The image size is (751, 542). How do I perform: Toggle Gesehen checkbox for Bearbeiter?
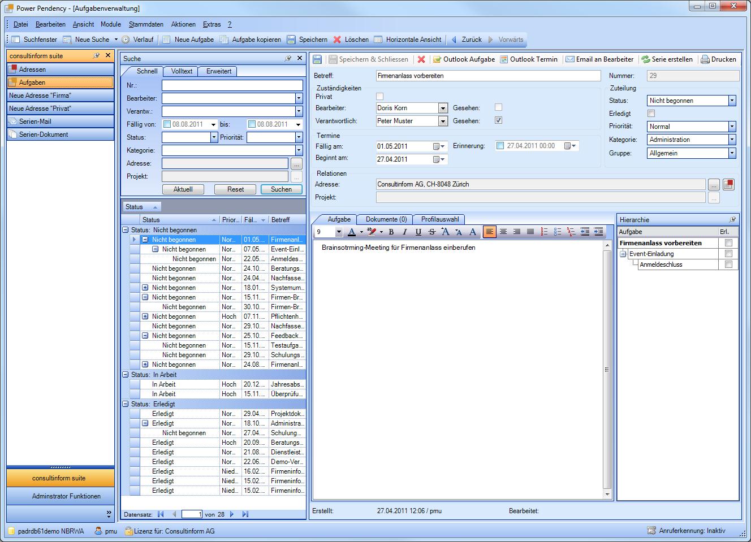coord(498,107)
